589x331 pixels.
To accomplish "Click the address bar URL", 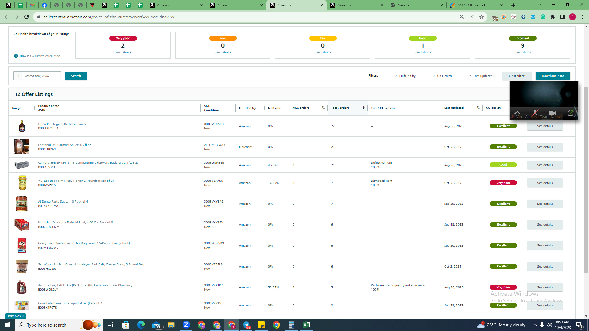I will point(109,17).
